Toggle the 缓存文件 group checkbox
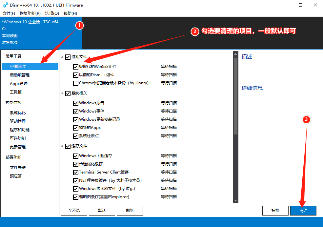The width and height of the screenshot is (323, 227). click(x=68, y=146)
